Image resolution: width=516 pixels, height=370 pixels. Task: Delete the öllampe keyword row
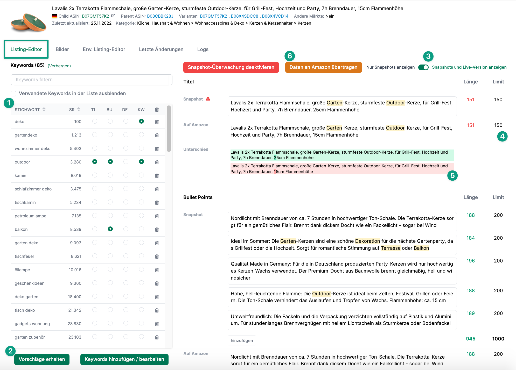(157, 270)
